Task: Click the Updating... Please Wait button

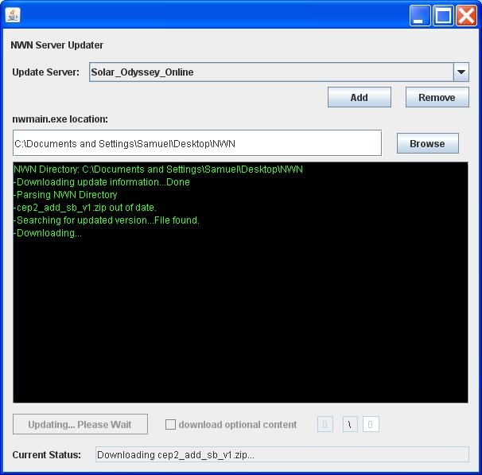Action: pos(80,424)
